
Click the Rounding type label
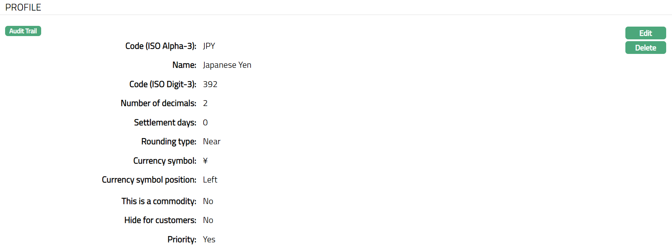point(169,141)
